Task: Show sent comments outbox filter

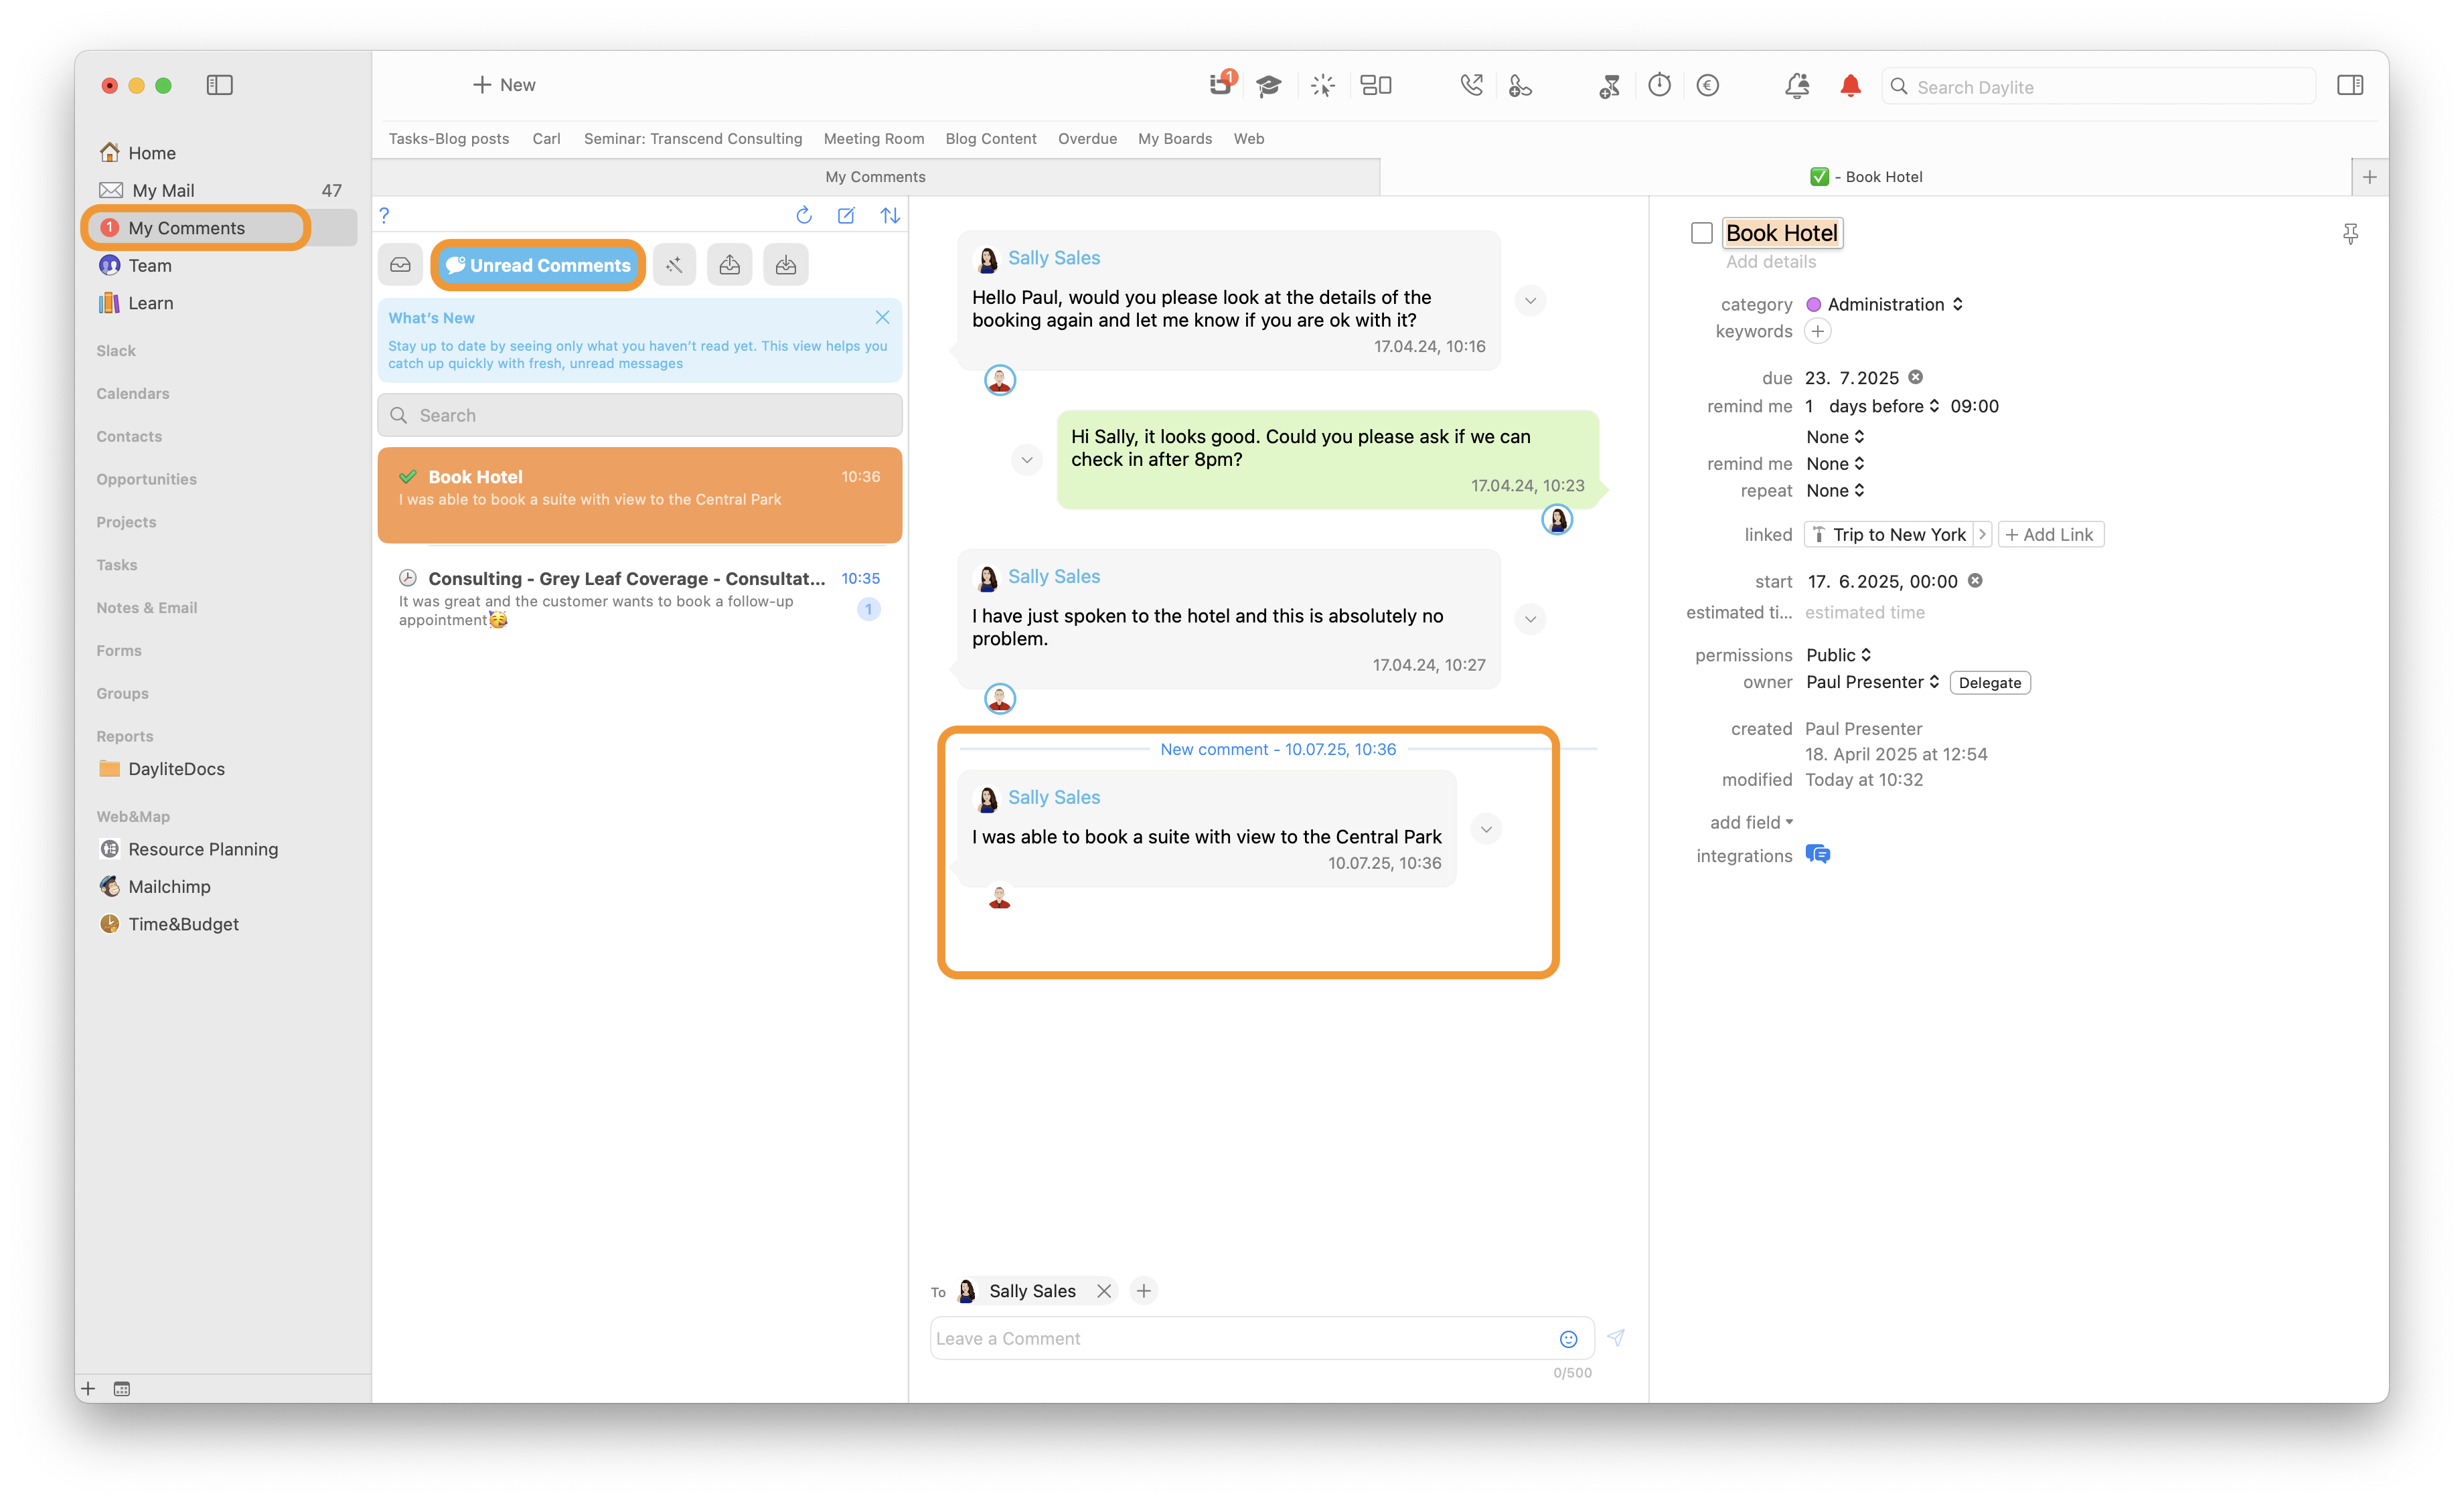Action: coord(730,265)
